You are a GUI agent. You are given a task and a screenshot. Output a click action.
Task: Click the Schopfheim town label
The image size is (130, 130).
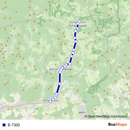pos(51,101)
